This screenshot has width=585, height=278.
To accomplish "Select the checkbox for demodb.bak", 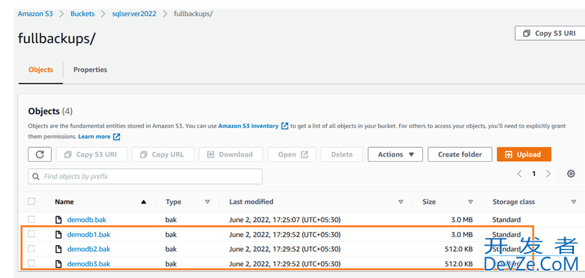I will [x=31, y=219].
